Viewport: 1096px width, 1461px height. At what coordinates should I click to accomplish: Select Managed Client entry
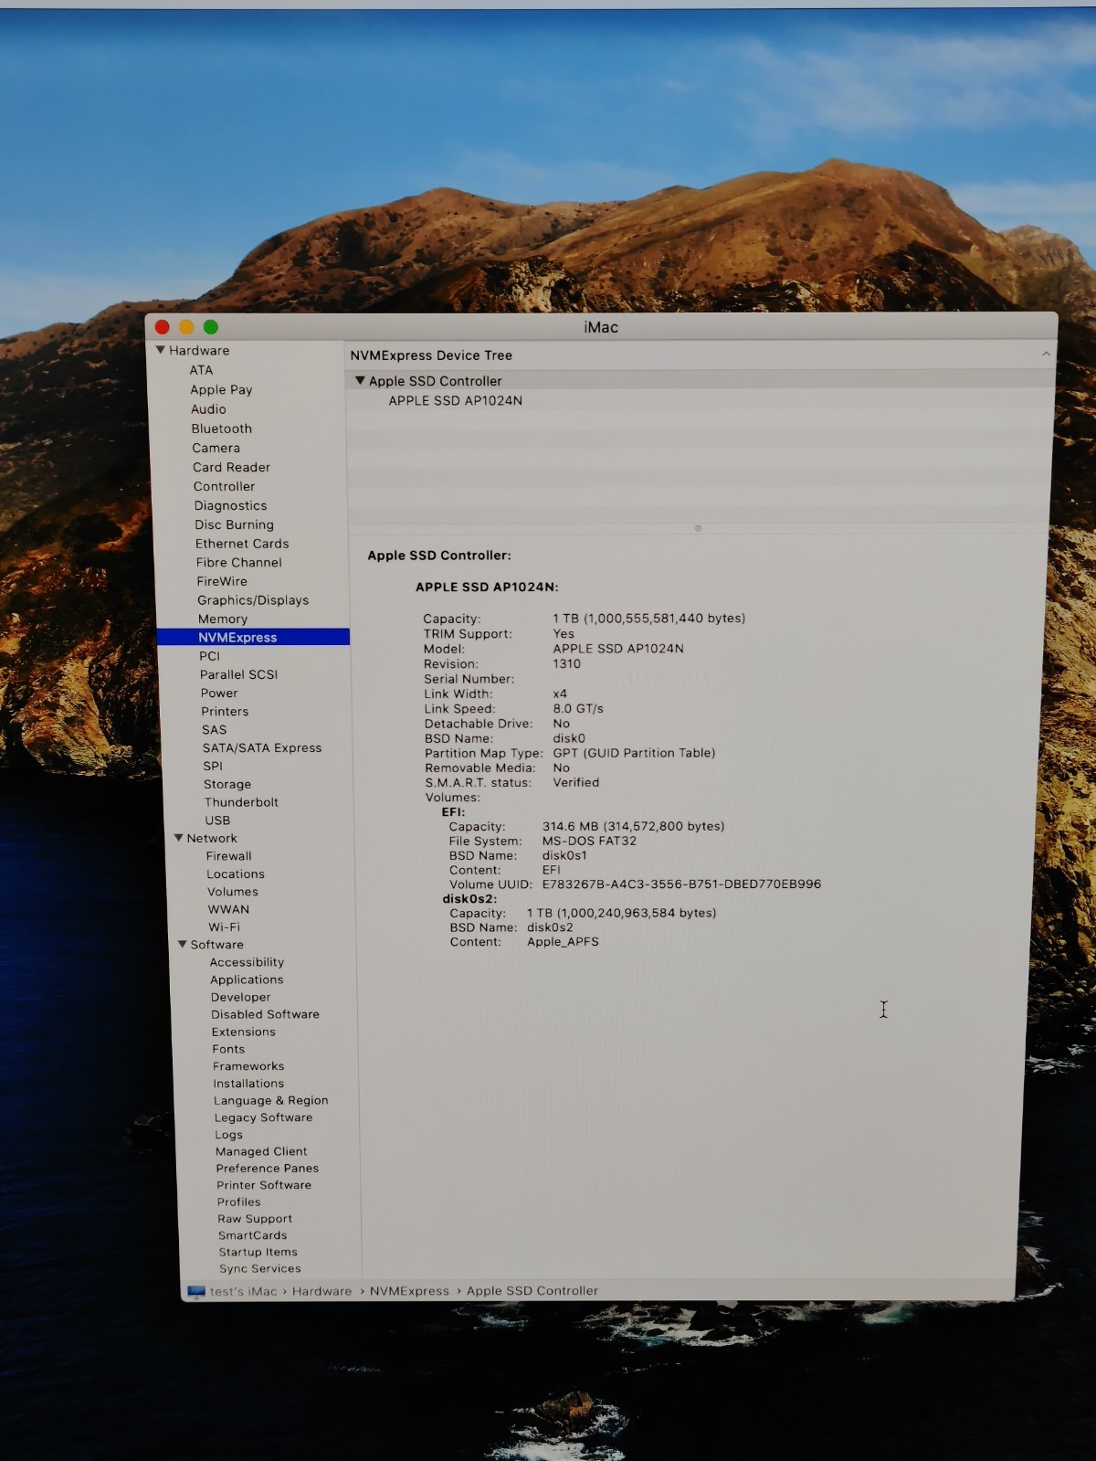261,1151
